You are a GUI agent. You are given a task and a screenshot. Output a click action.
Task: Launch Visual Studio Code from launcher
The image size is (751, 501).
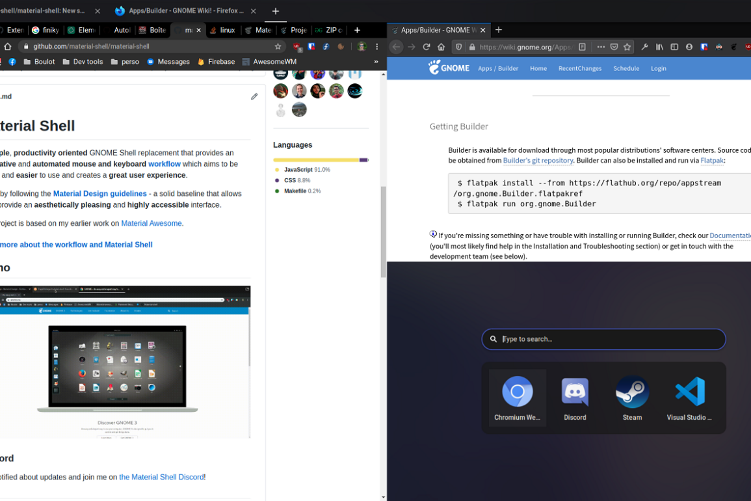click(x=689, y=398)
